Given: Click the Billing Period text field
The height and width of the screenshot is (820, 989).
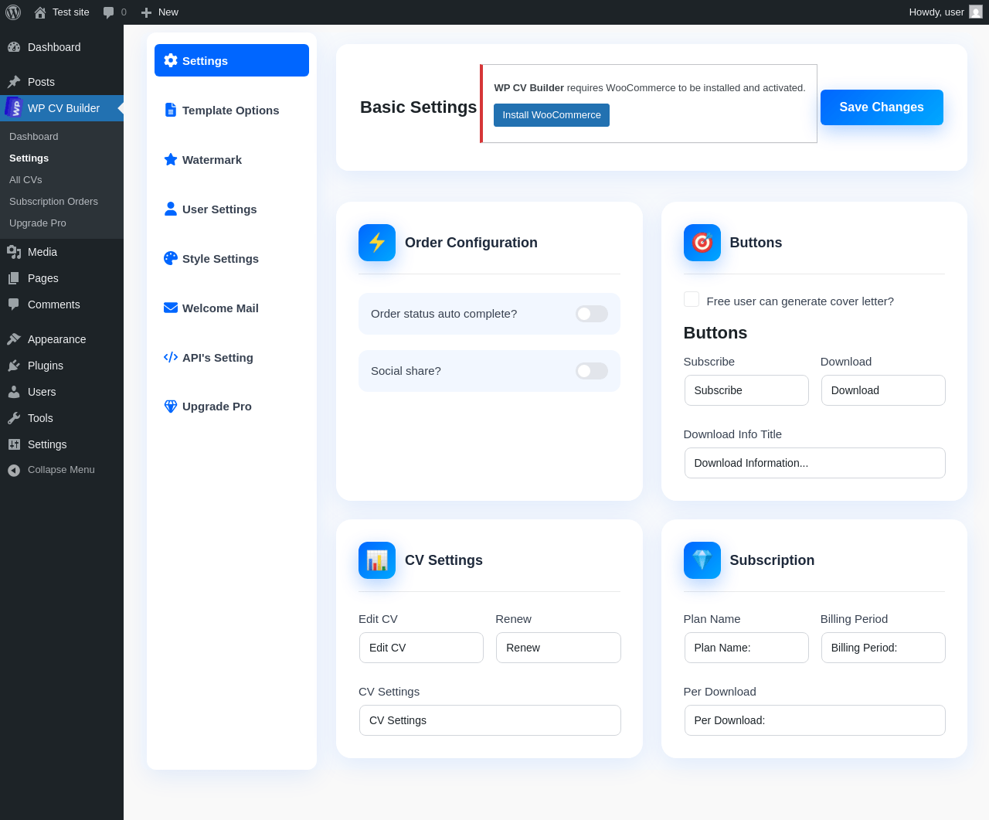Looking at the screenshot, I should pyautogui.click(x=883, y=648).
